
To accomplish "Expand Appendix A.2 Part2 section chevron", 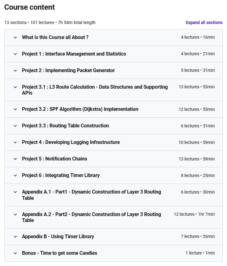I will (x=15, y=214).
